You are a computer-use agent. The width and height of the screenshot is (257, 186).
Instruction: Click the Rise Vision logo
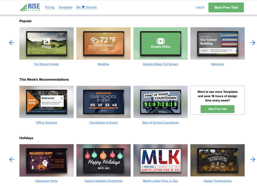(x=29, y=7)
